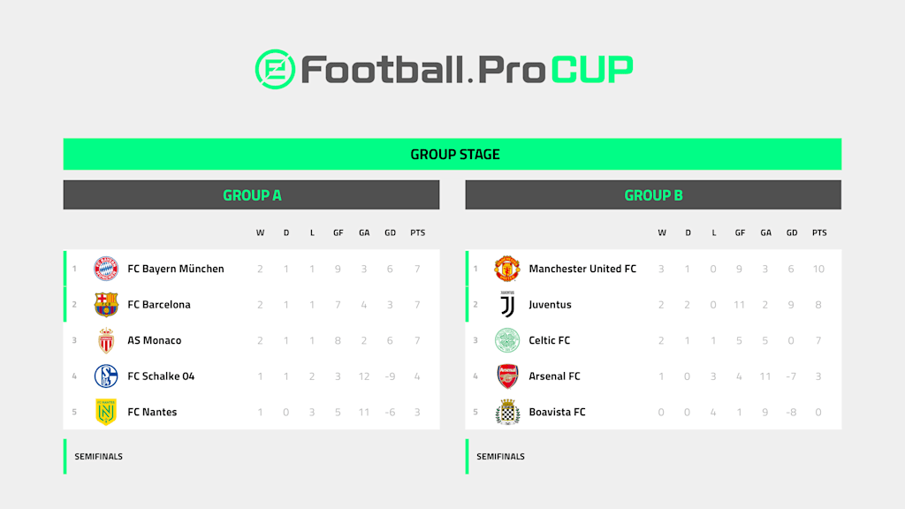Viewport: 905px width, 509px height.
Task: Click the FC Bayern München club crest
Action: tap(106, 269)
